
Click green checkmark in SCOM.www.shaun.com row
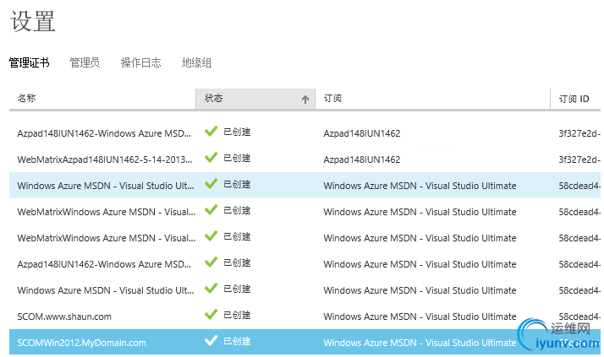[211, 315]
